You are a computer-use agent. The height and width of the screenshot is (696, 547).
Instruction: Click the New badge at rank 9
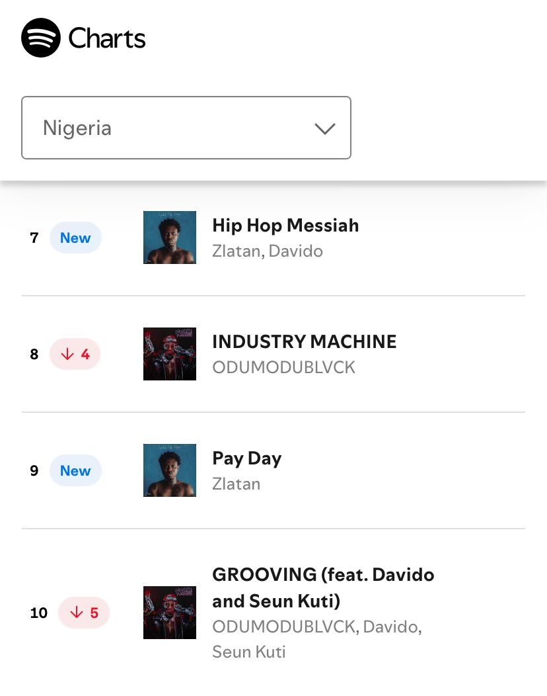[75, 470]
